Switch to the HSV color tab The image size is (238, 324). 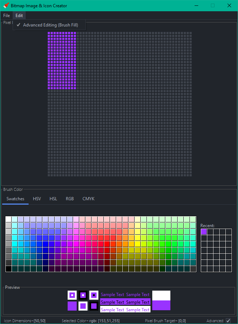(37, 198)
